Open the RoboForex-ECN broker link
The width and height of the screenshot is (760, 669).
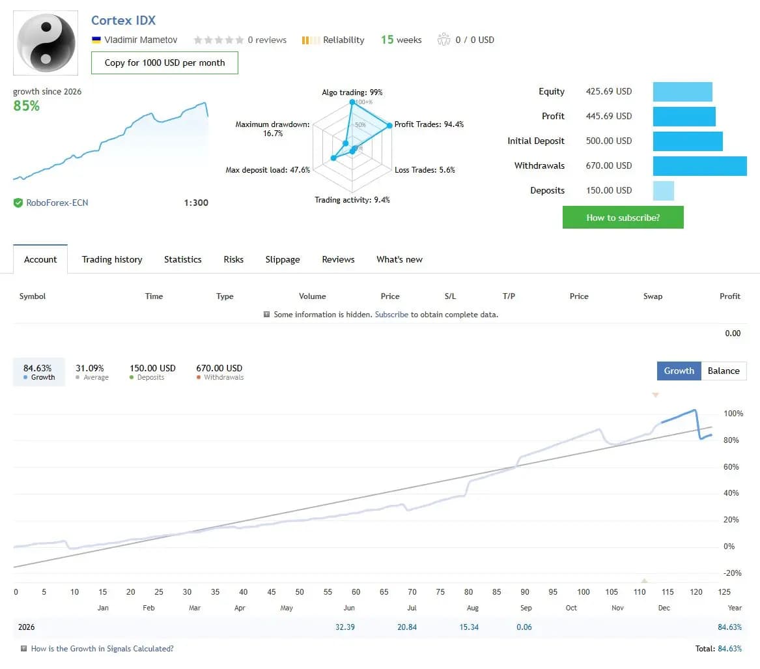click(x=57, y=203)
